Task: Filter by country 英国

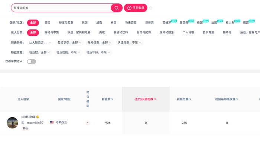Action: click(85, 23)
